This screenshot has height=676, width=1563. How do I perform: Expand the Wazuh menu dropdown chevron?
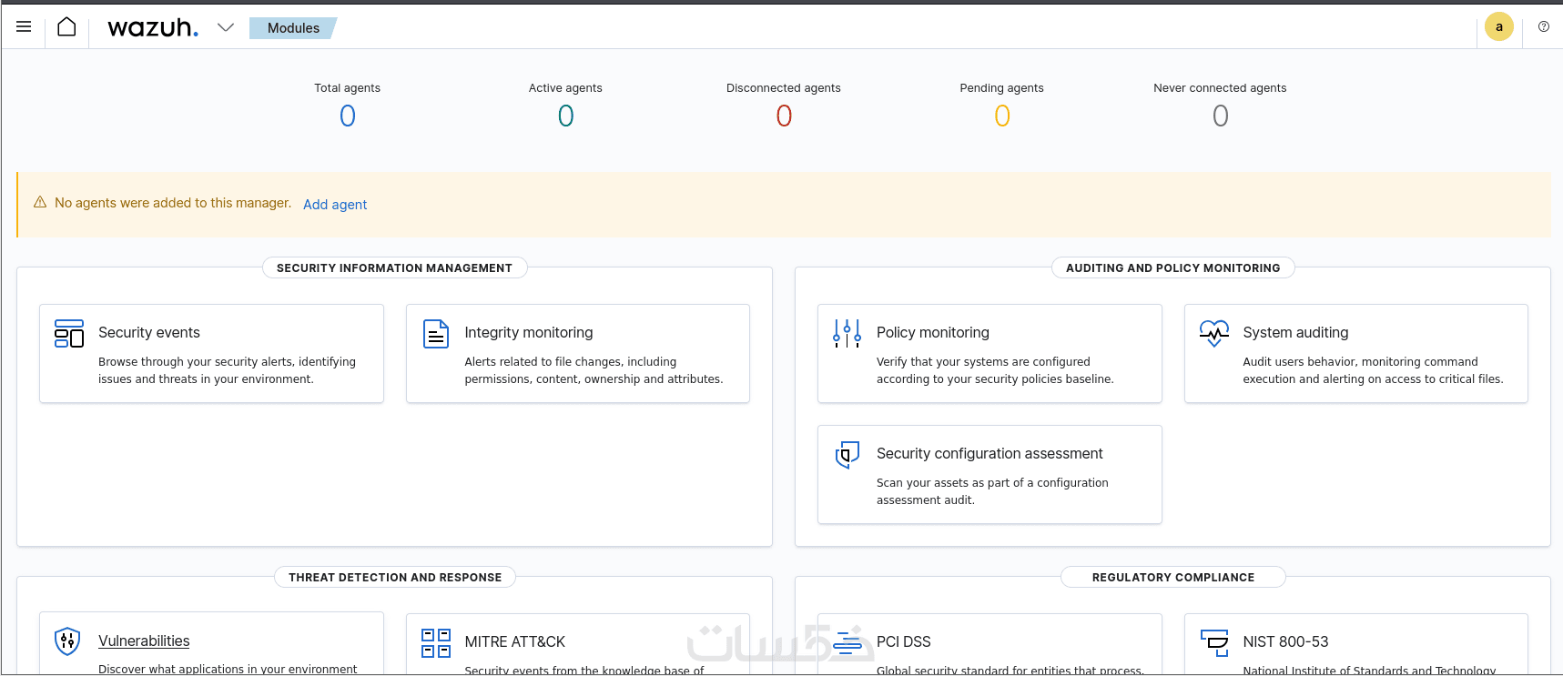[226, 27]
